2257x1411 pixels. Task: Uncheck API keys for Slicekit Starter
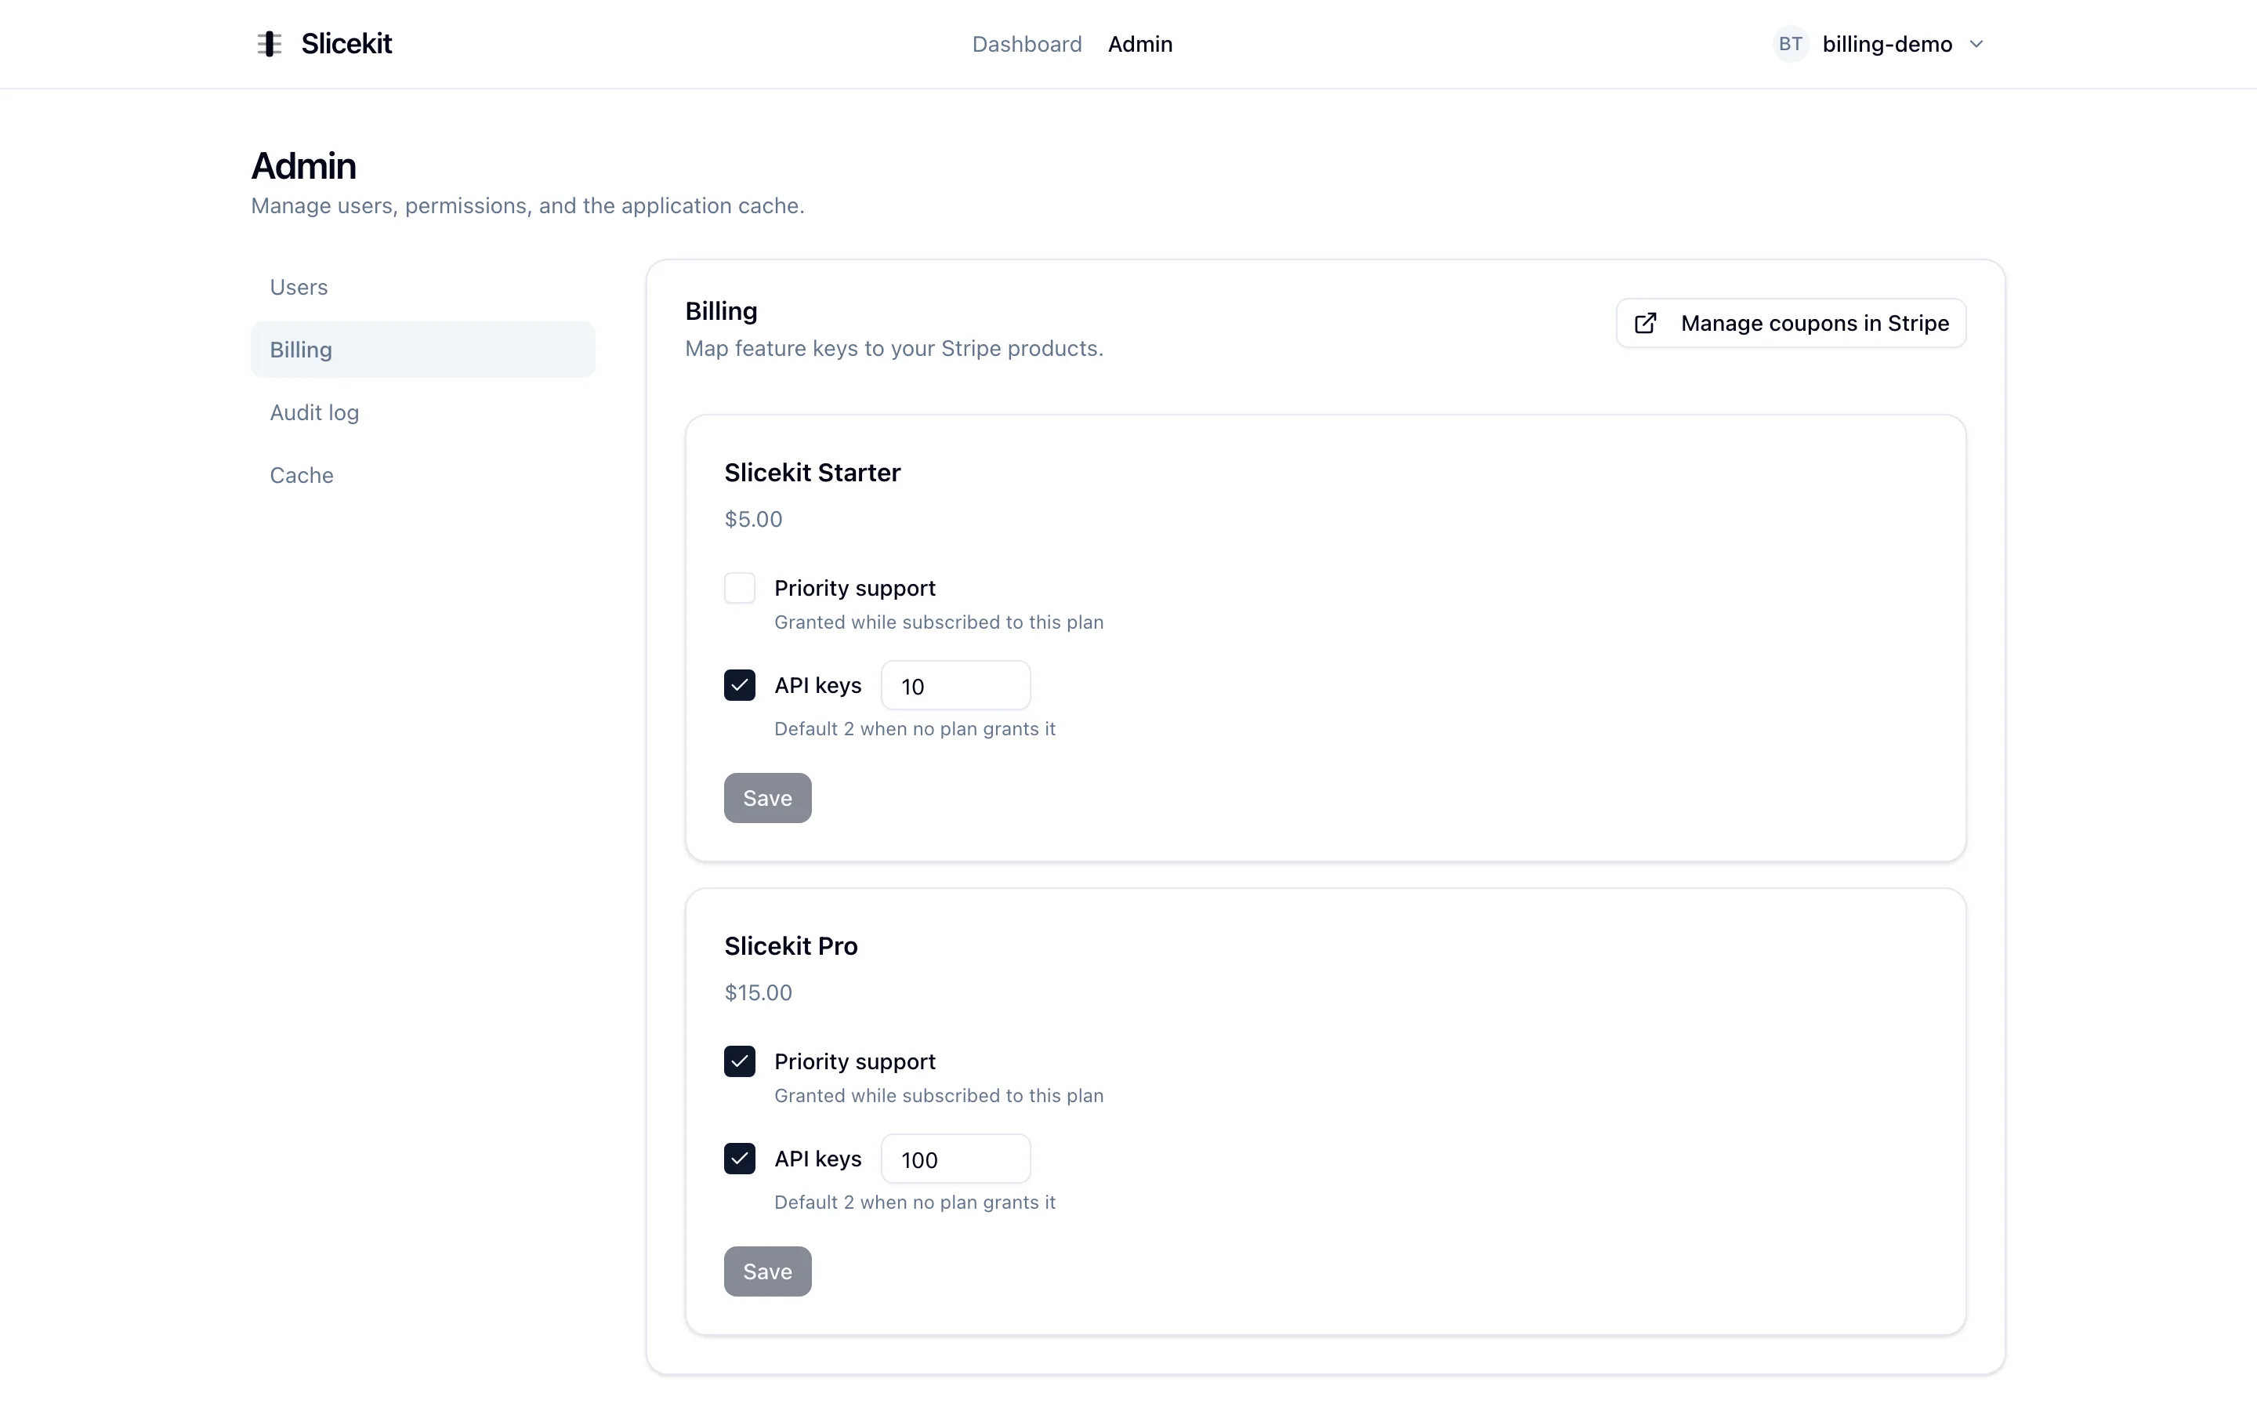coord(740,685)
